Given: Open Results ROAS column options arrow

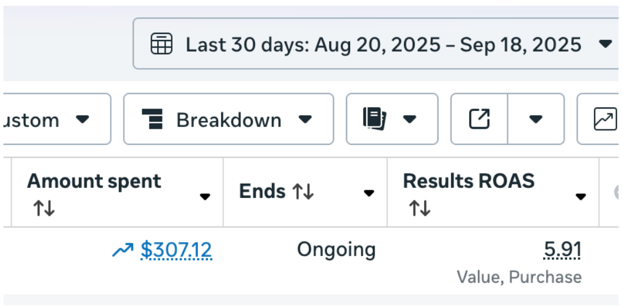Looking at the screenshot, I should coord(580,197).
